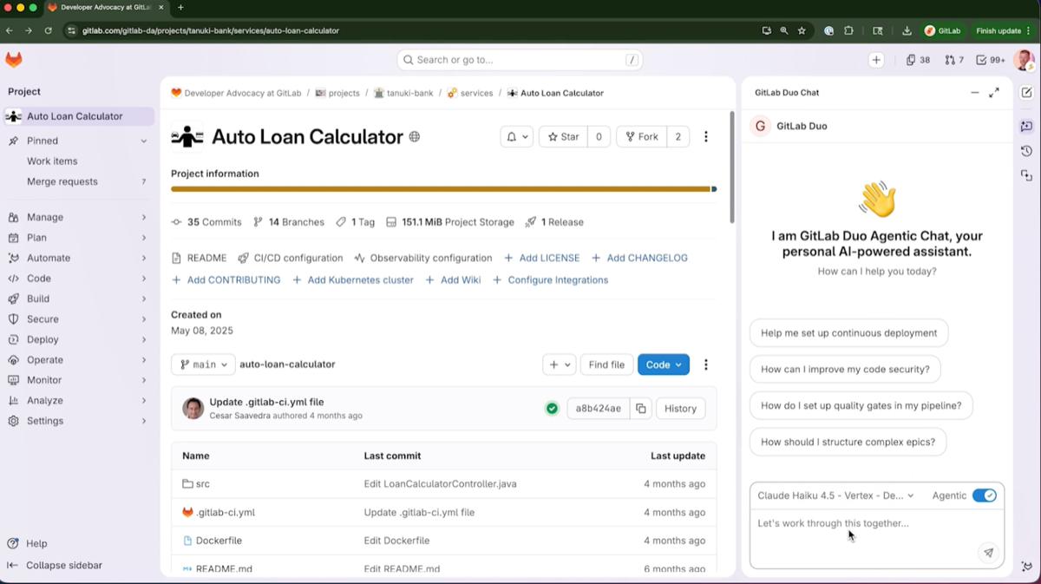1041x584 pixels.
Task: Open chat history clock icon
Action: tap(1026, 151)
